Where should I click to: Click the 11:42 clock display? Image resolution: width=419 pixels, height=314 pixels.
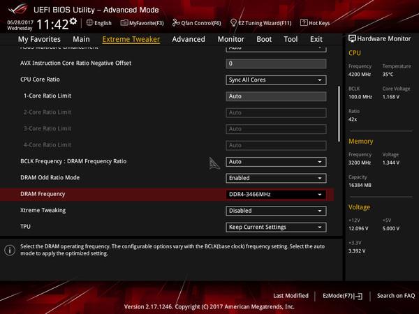[52, 24]
